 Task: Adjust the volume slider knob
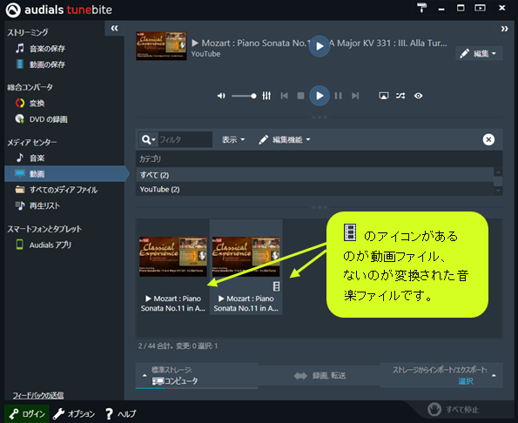253,96
